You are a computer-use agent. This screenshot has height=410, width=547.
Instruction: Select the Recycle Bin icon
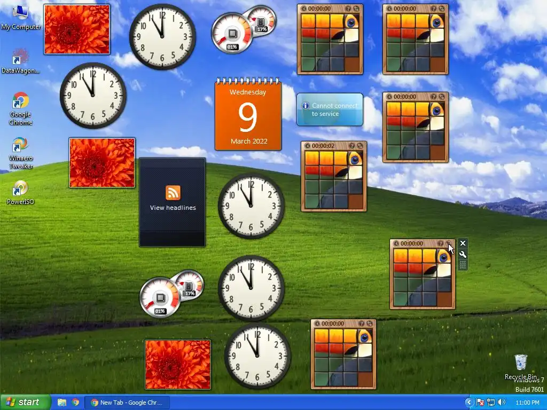[x=521, y=367]
